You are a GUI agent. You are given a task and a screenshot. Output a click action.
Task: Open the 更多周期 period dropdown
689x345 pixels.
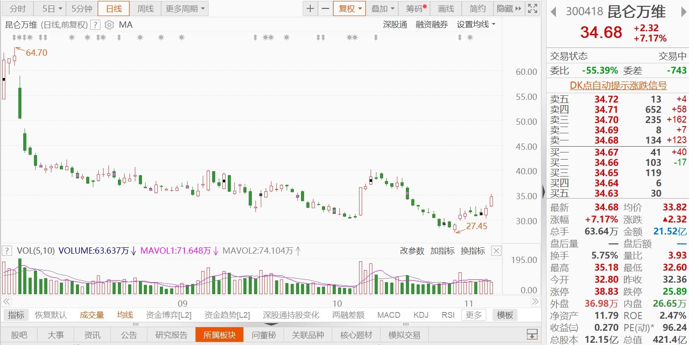(x=182, y=8)
